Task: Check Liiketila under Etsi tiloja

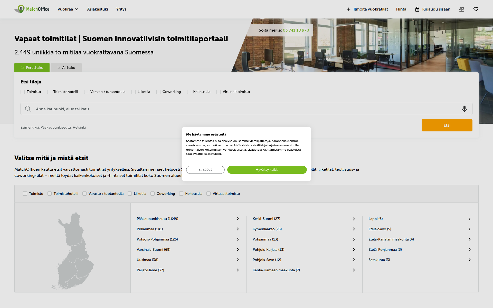Action: 134,92
